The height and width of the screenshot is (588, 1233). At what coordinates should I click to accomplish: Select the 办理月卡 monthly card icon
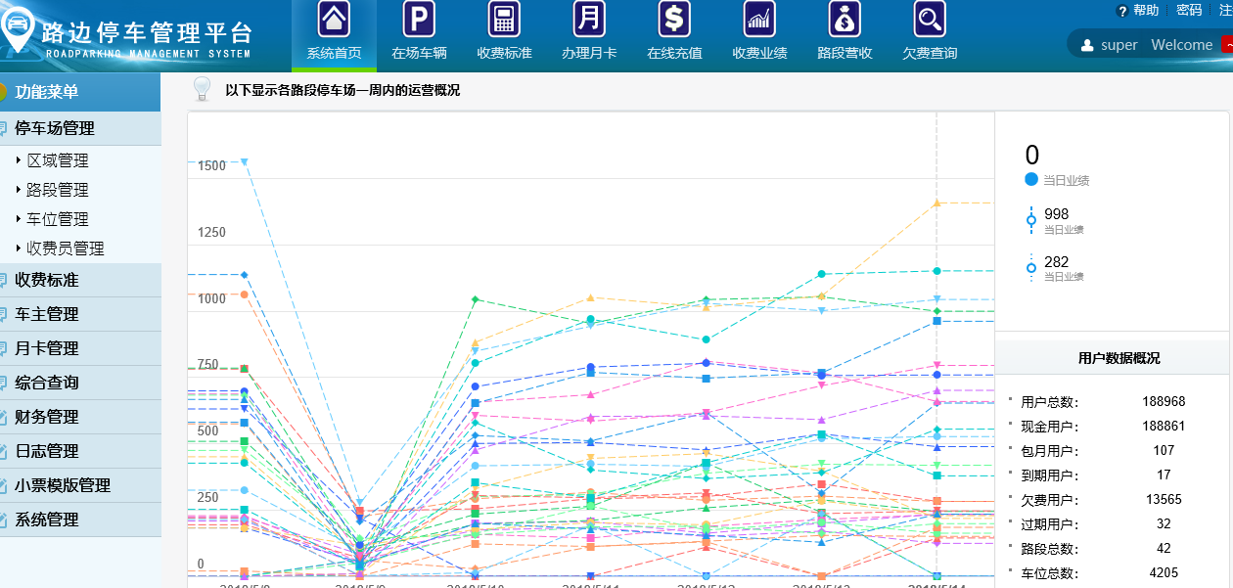coord(589,20)
